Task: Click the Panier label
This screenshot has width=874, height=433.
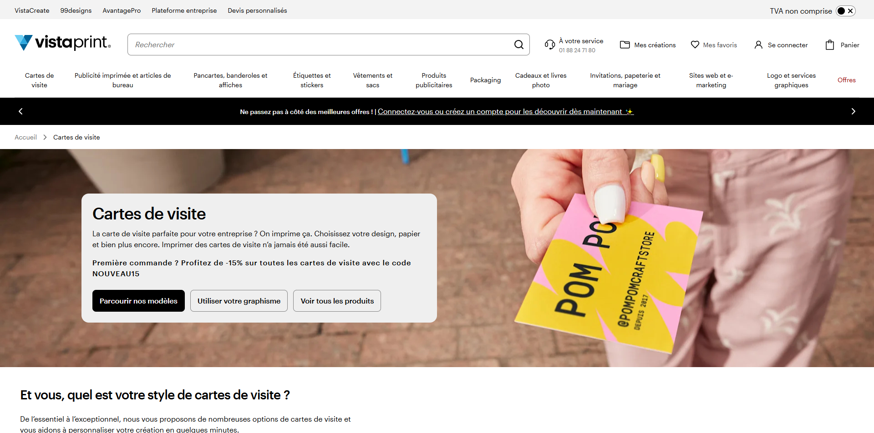Action: (850, 45)
